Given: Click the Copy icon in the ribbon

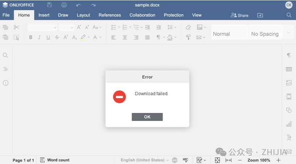Looking at the screenshot, I should [5, 28].
